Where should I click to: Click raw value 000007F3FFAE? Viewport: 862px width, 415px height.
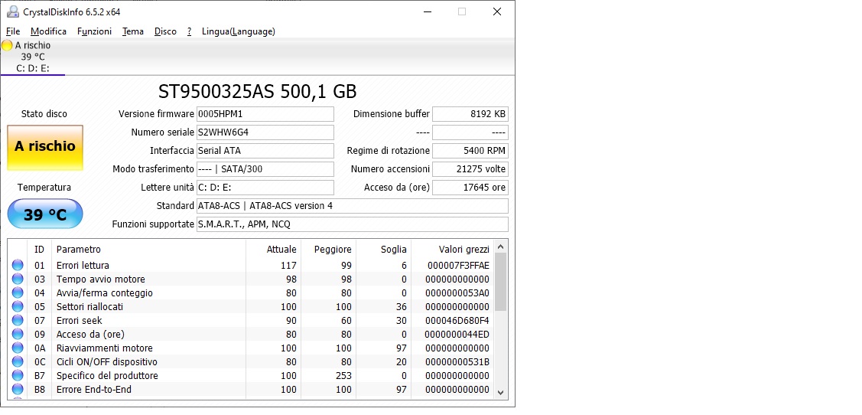pos(458,265)
